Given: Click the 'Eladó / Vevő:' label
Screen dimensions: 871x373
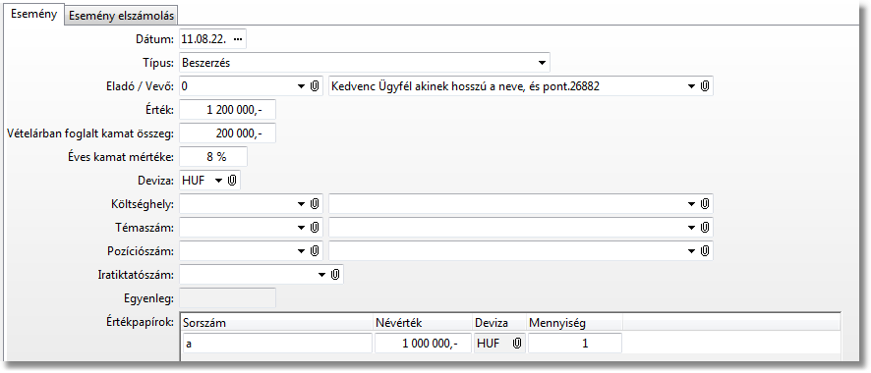Looking at the screenshot, I should click(x=140, y=86).
